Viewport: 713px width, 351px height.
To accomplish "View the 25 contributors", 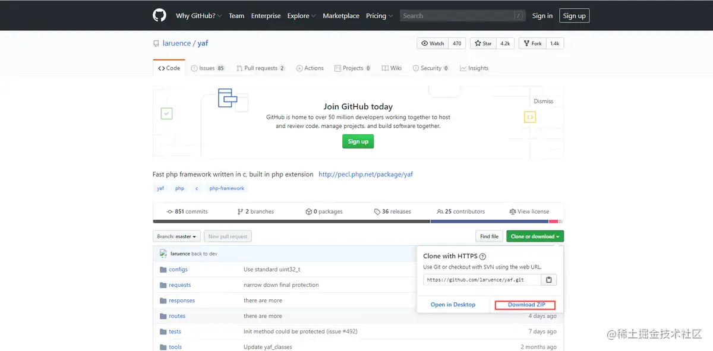I will 460,211.
